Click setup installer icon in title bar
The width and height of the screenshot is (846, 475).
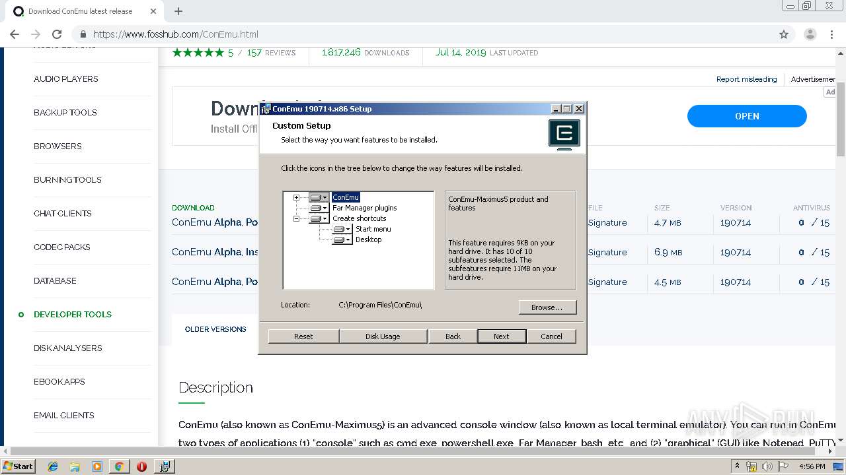266,109
